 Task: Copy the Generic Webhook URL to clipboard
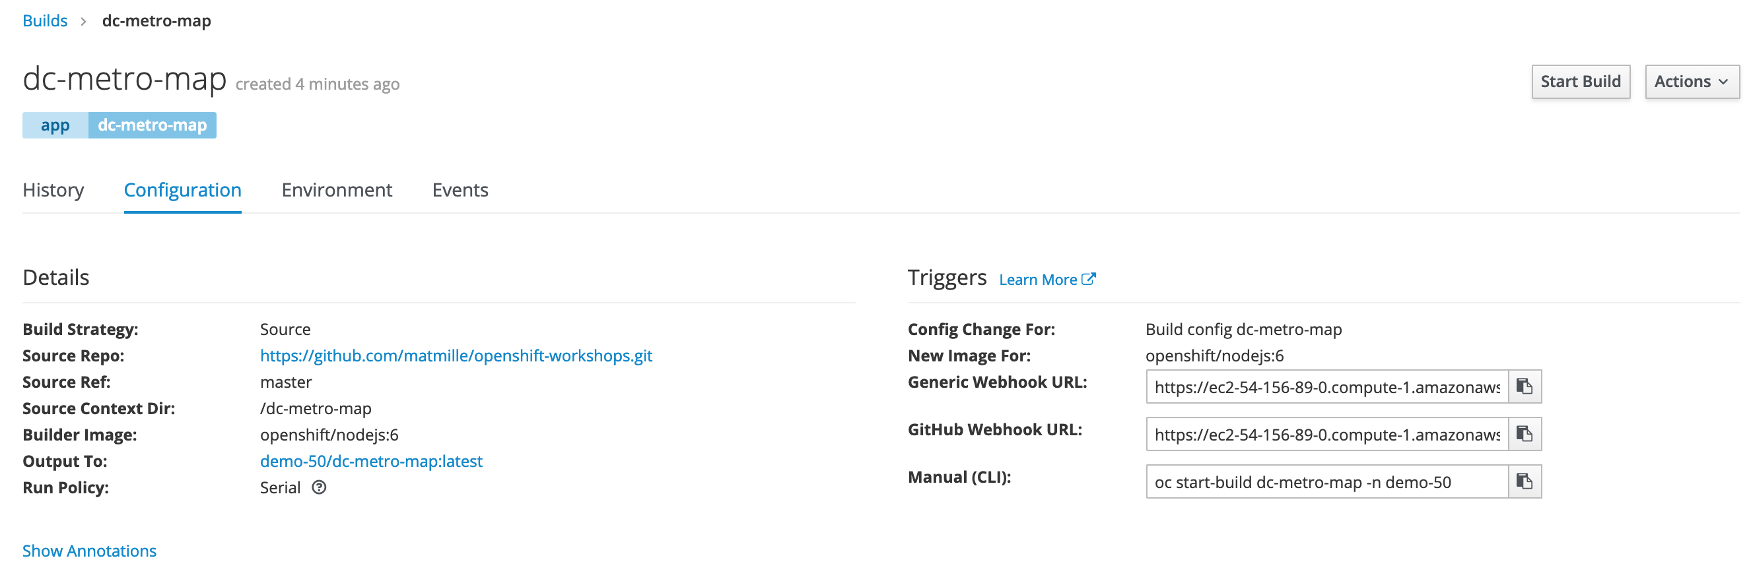tap(1525, 387)
